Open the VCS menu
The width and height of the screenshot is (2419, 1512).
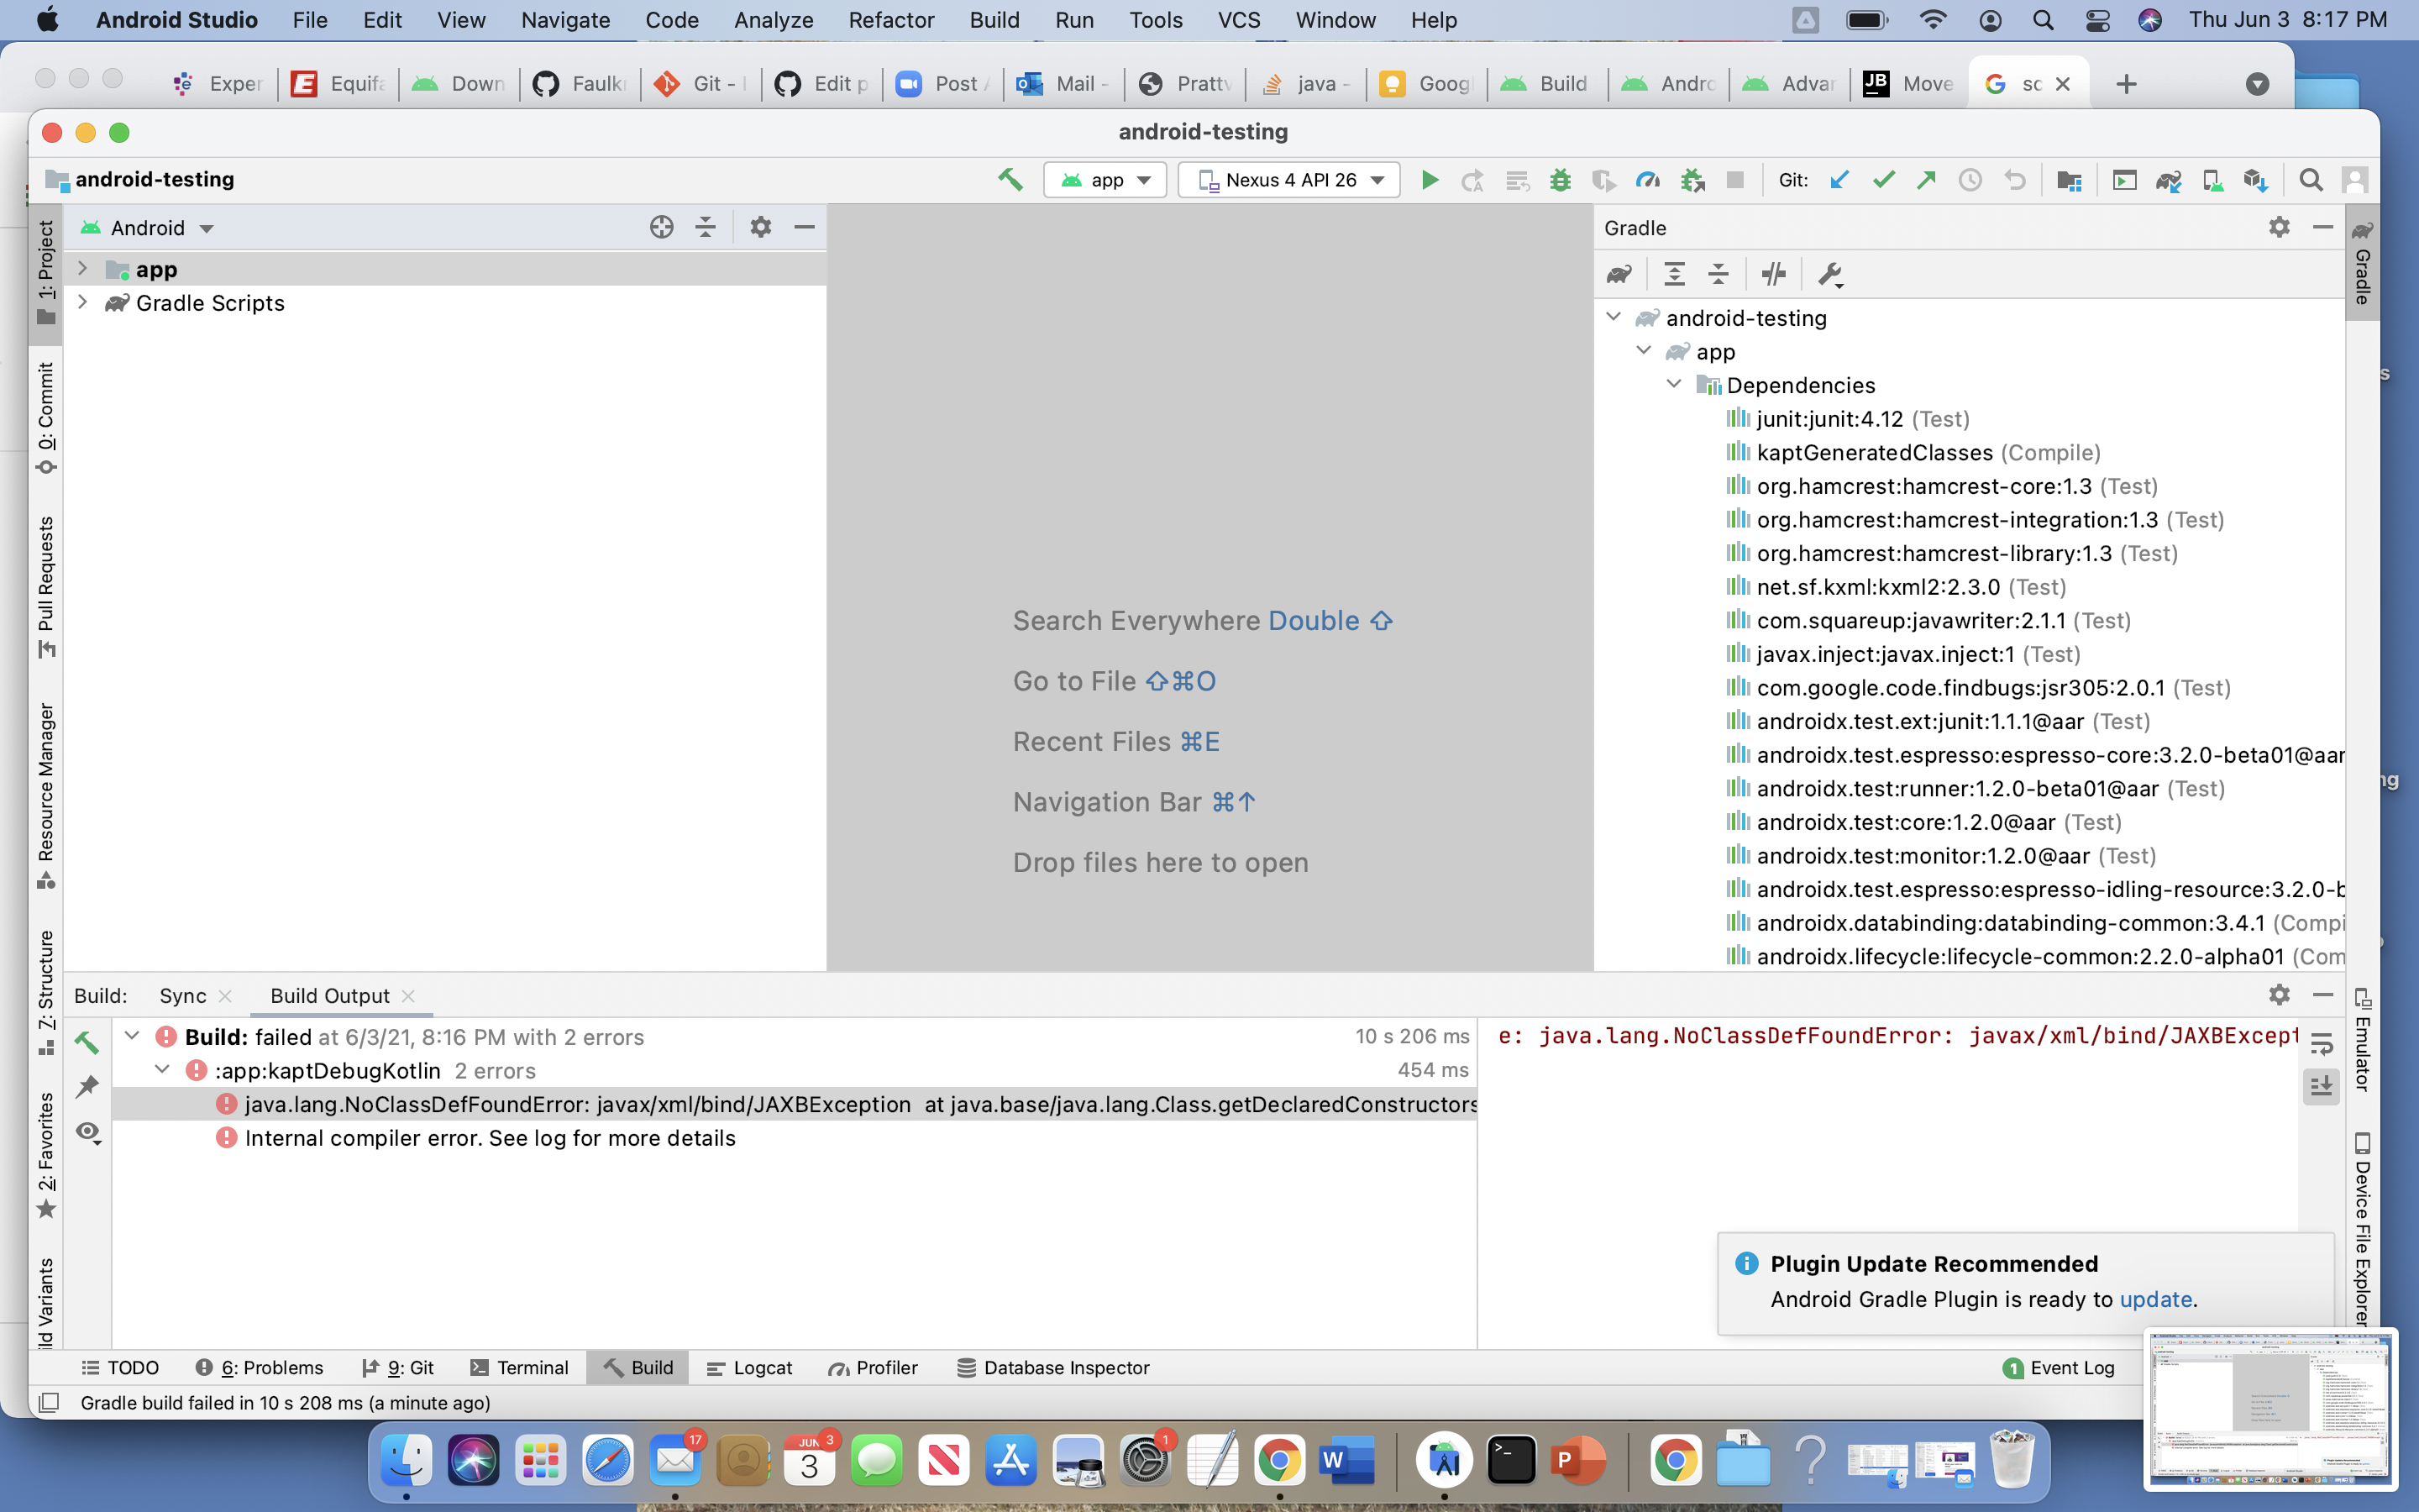(1239, 20)
